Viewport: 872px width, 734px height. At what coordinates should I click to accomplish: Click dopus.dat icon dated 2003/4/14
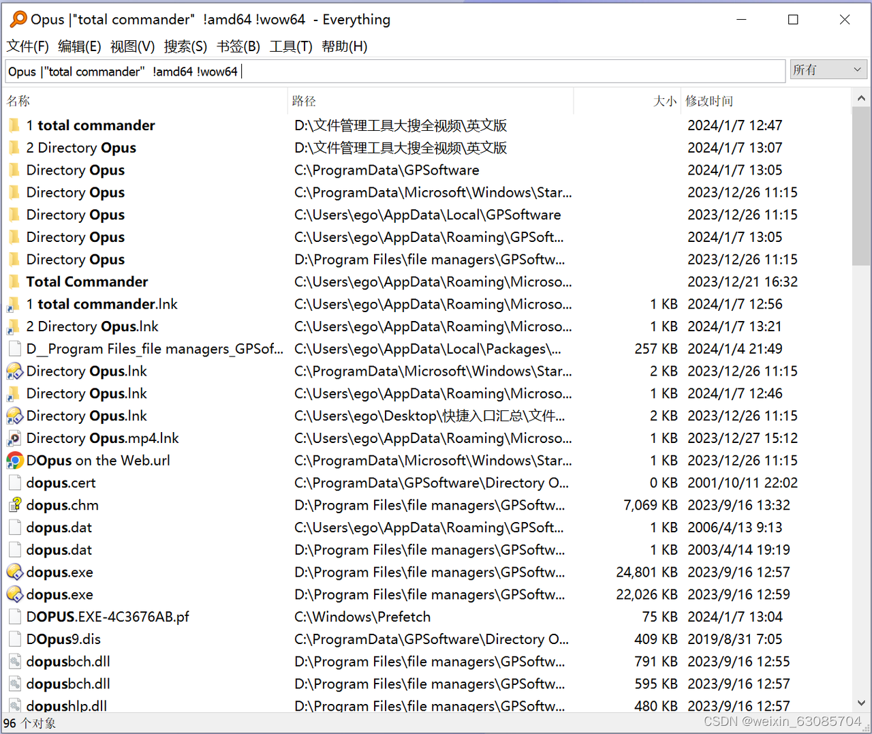pos(14,550)
